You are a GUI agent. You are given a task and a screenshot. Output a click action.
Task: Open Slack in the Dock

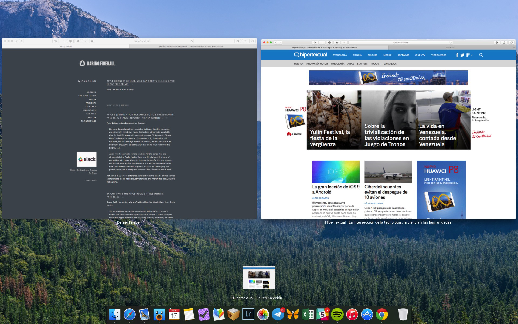click(322, 315)
